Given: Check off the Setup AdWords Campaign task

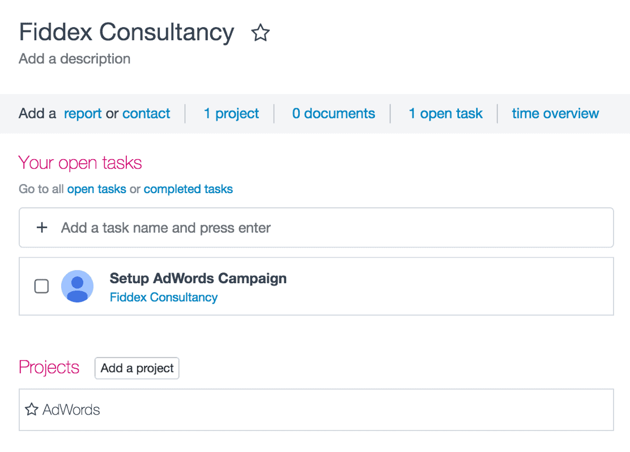Looking at the screenshot, I should 41,286.
